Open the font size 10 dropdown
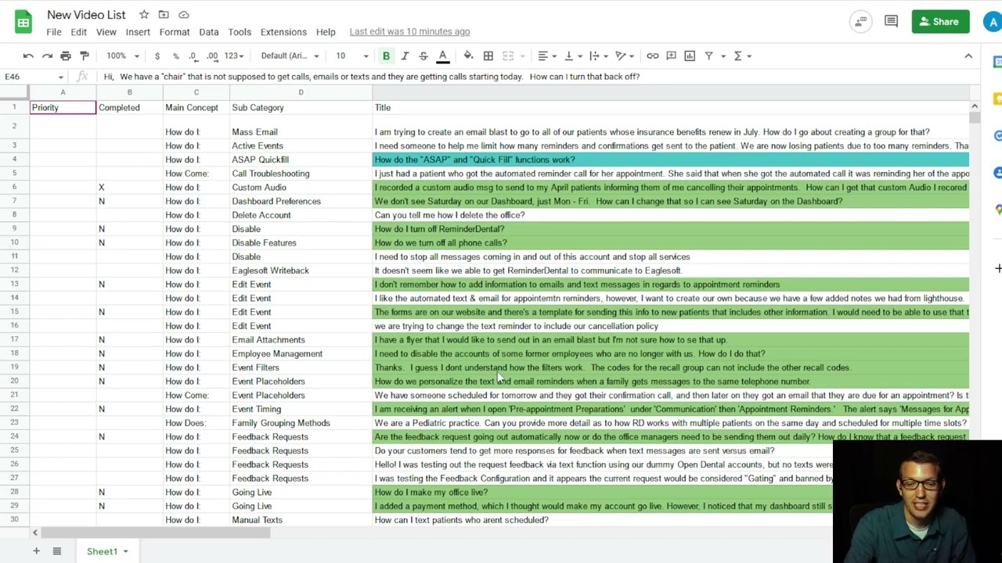 coord(352,56)
